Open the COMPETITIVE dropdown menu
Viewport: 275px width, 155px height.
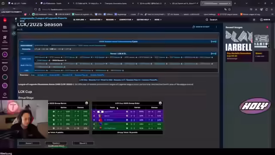126,20
